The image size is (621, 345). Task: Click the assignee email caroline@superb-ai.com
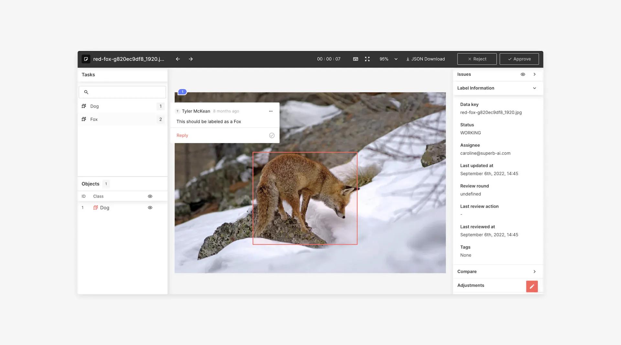pos(485,153)
